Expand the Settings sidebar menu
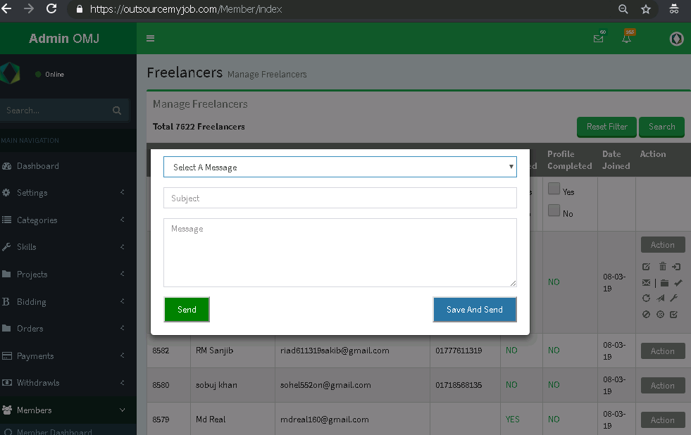Screen dimensions: 691x435 [x=63, y=193]
